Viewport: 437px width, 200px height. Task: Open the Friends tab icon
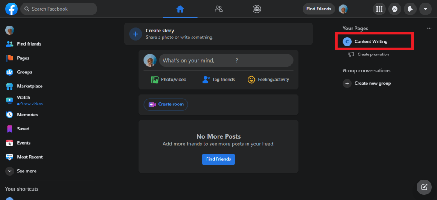[218, 9]
